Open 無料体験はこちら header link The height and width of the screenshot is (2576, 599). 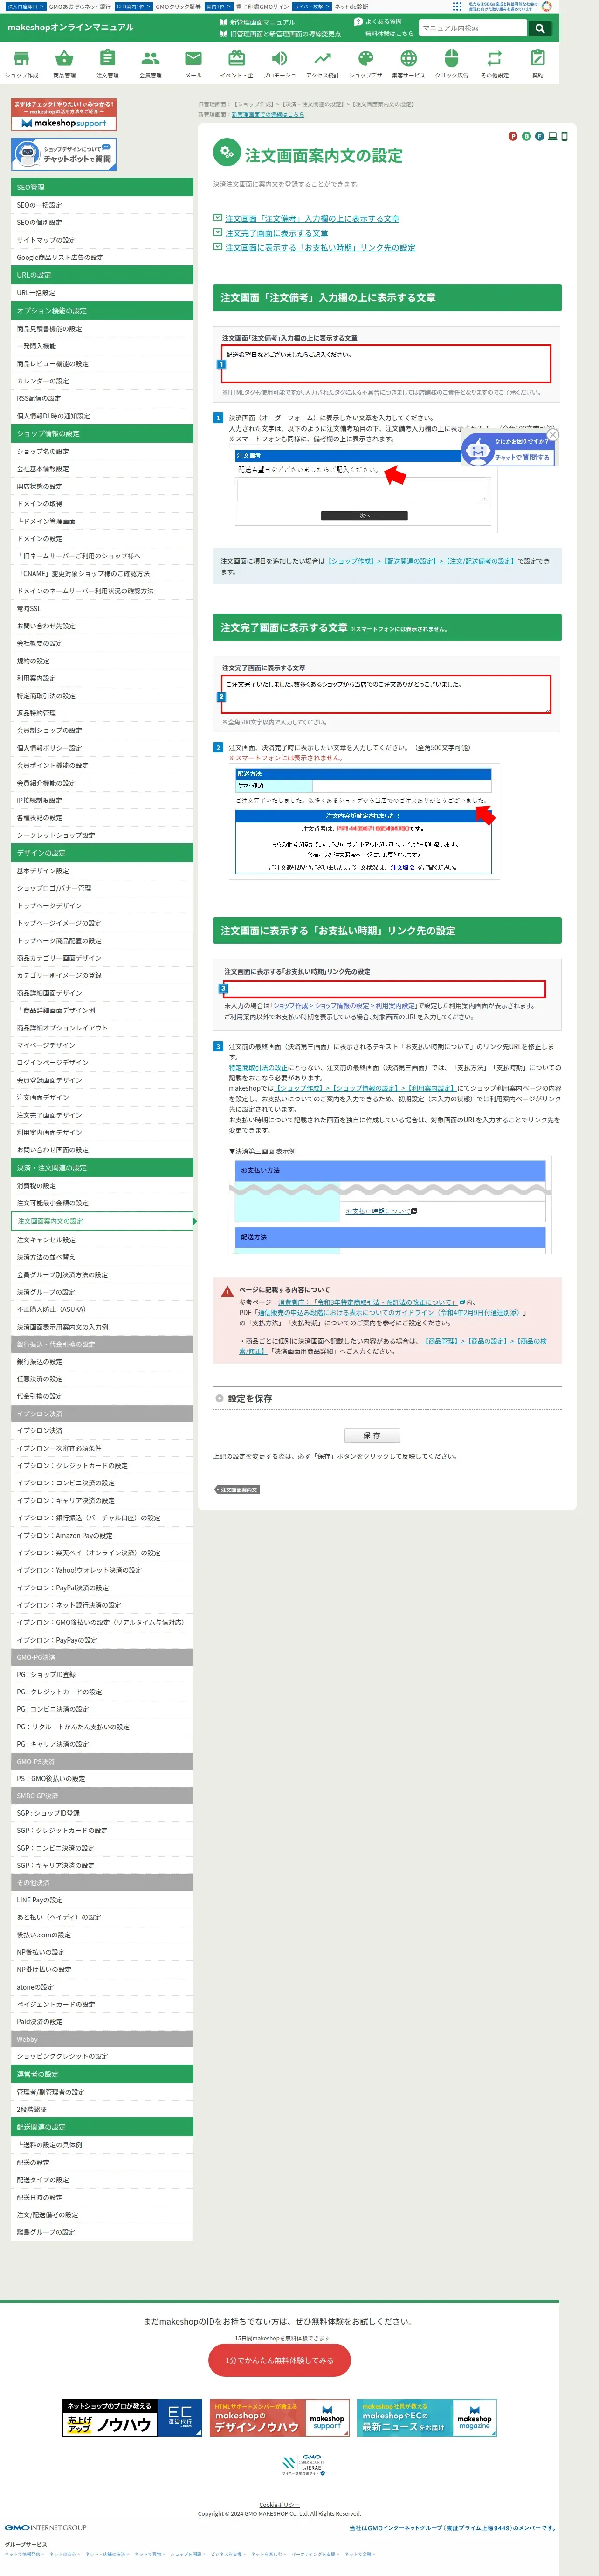pos(389,33)
